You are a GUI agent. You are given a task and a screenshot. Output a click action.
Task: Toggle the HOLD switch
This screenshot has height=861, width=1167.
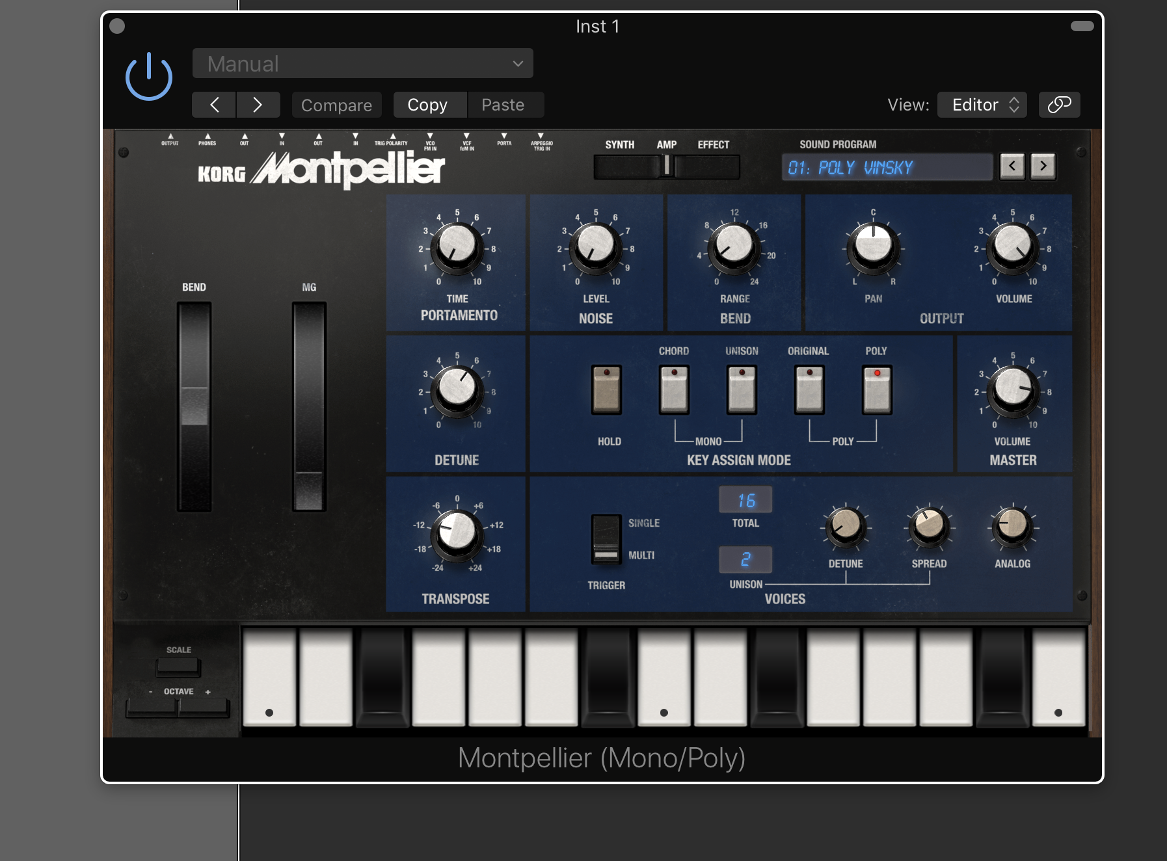tap(606, 390)
